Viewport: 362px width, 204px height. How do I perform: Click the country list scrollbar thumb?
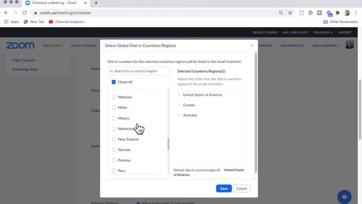(168, 144)
